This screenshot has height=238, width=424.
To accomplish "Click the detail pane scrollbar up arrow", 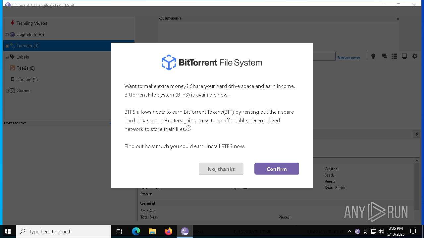I will 417,161.
